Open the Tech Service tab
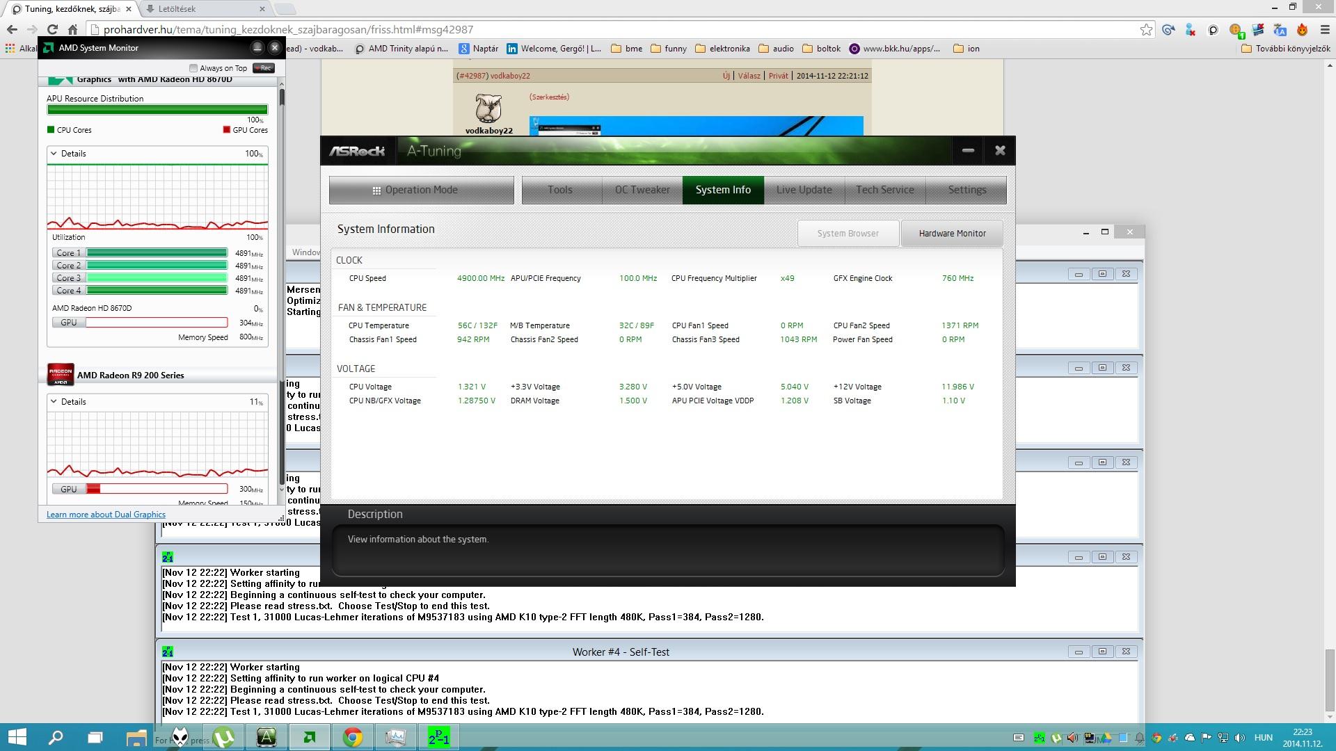Image resolution: width=1336 pixels, height=751 pixels. (x=885, y=190)
